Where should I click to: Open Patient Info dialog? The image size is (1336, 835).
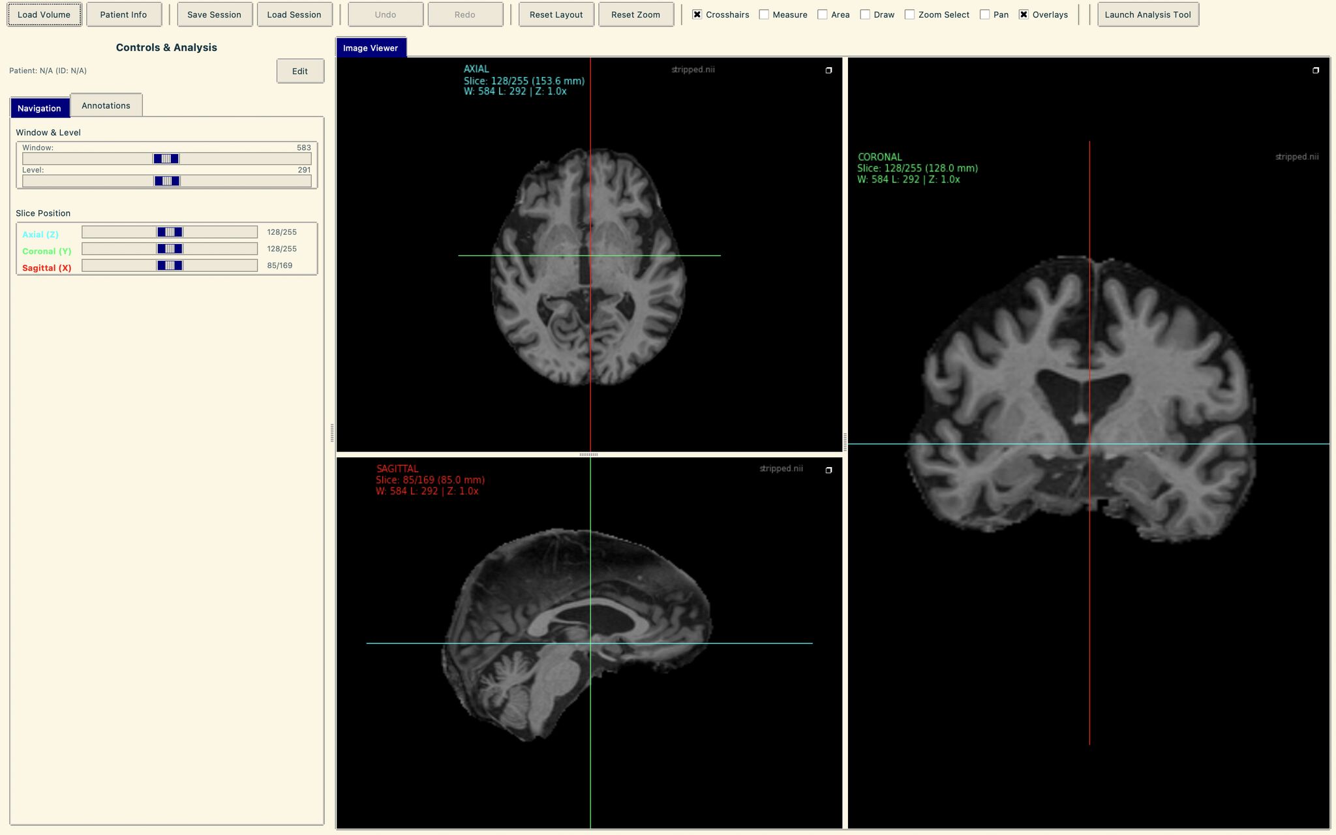[x=123, y=14]
